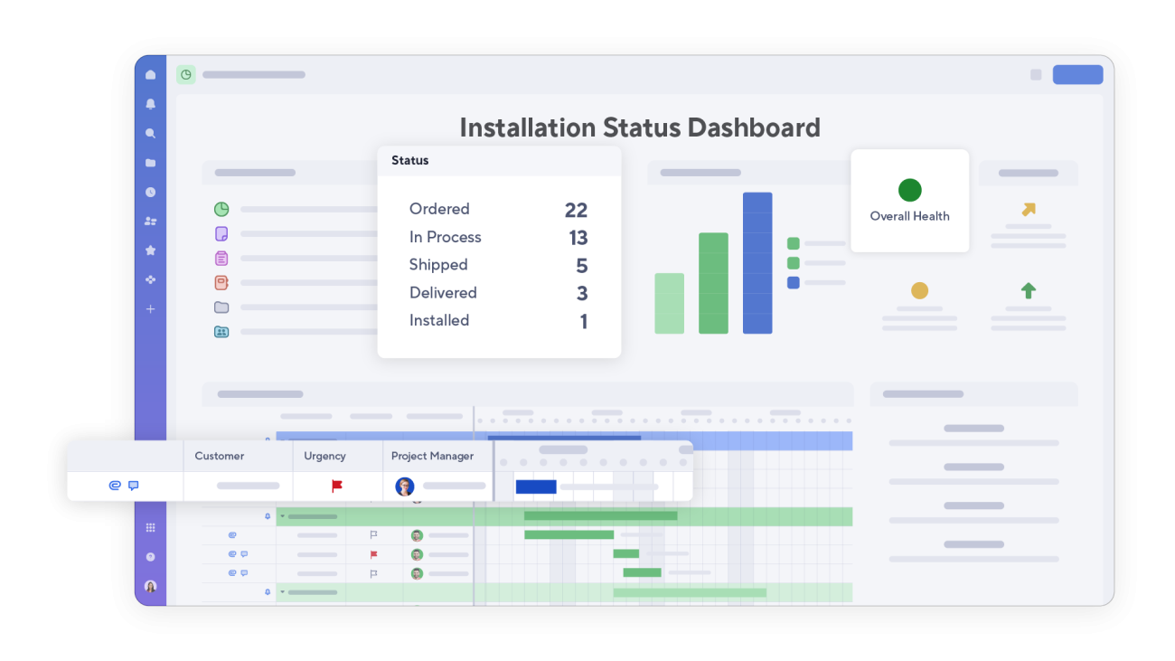Create a new item with the sidebar plus
Viewport: 1175px width, 661px height.
click(150, 309)
